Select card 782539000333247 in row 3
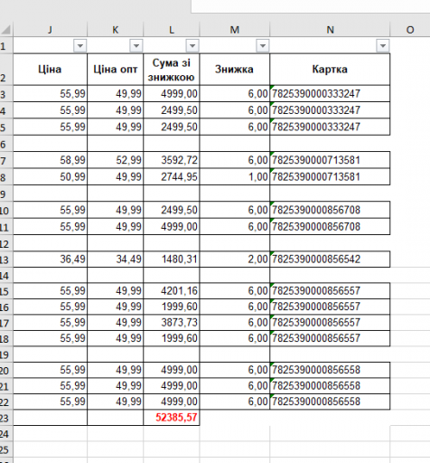This screenshot has height=463, width=430. click(x=330, y=94)
